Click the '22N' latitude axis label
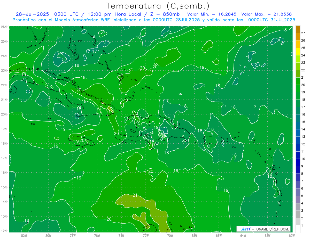 click(4, 85)
